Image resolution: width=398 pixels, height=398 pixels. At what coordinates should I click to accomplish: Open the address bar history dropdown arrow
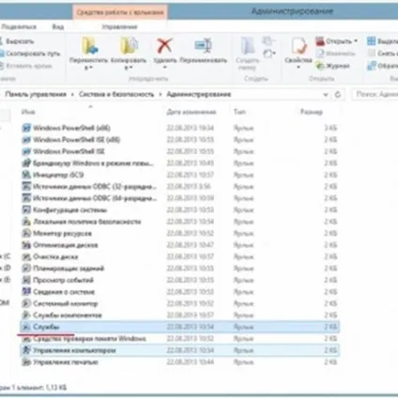click(326, 95)
